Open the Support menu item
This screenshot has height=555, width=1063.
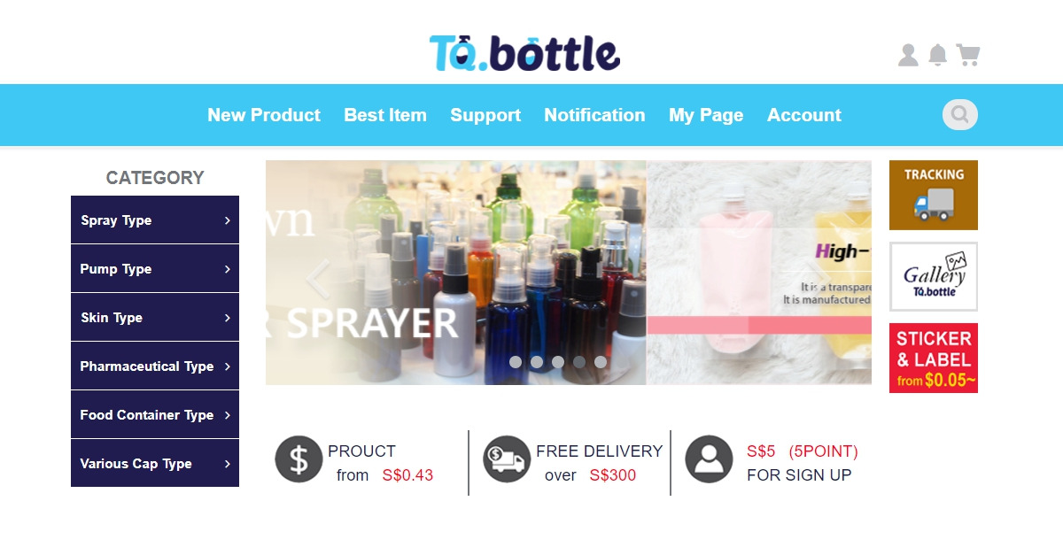[485, 115]
